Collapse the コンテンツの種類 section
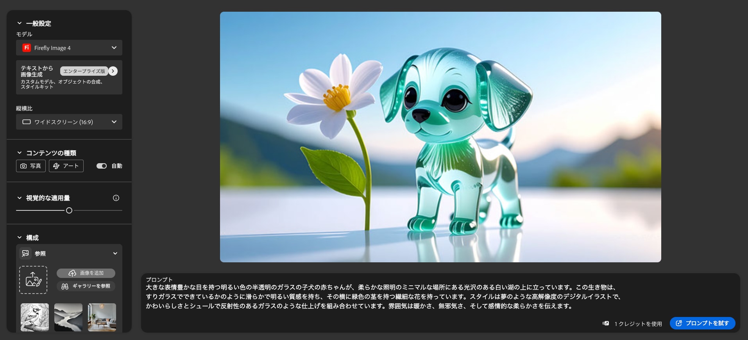 20,153
